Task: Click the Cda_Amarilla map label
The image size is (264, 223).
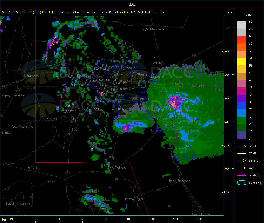Action: [22, 127]
